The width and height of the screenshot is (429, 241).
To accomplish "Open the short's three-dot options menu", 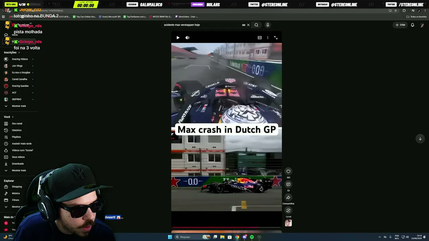I will click(267, 38).
